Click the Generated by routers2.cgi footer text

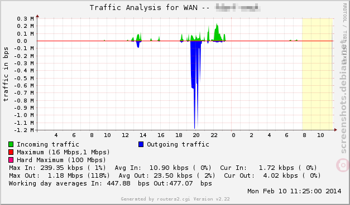coord(175,199)
